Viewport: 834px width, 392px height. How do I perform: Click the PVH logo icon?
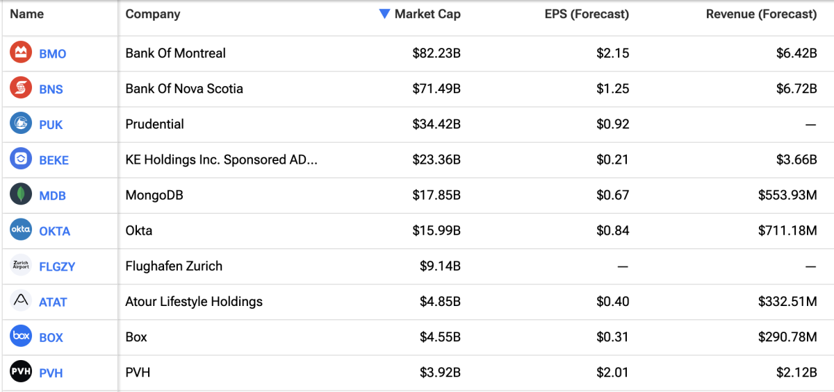pos(21,372)
